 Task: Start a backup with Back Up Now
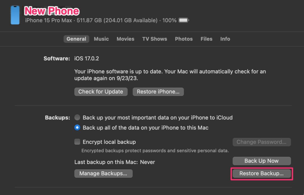[x=261, y=161]
